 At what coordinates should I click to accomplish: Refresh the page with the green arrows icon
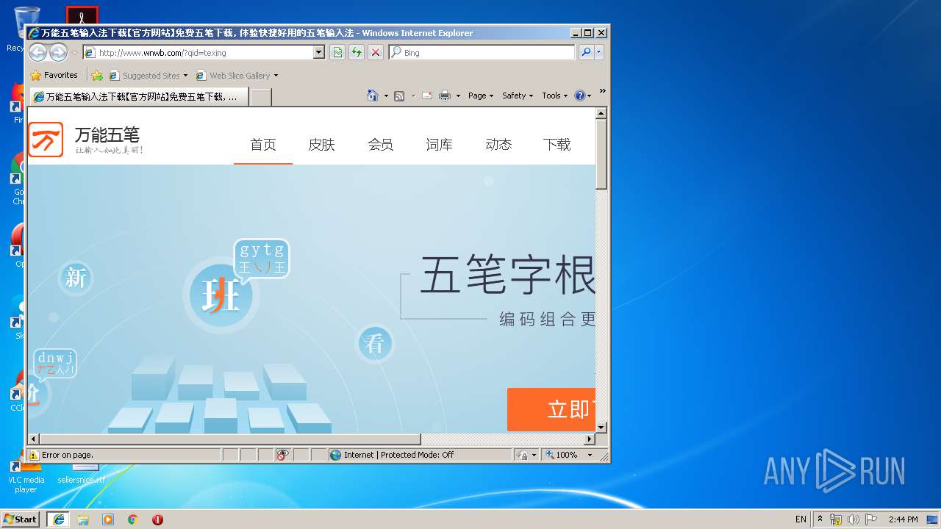pyautogui.click(x=357, y=52)
